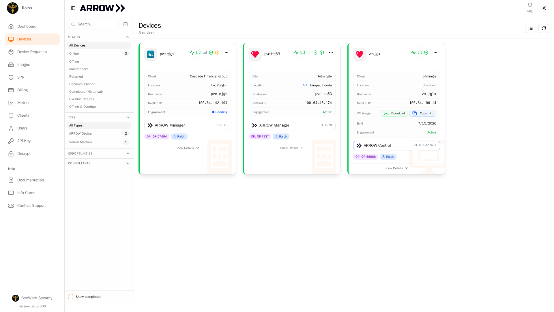Image resolution: width=554 pixels, height=312 pixels.
Task: Open Documentation help link
Action: [32, 180]
